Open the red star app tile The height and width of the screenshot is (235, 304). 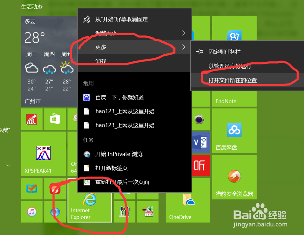point(32,119)
